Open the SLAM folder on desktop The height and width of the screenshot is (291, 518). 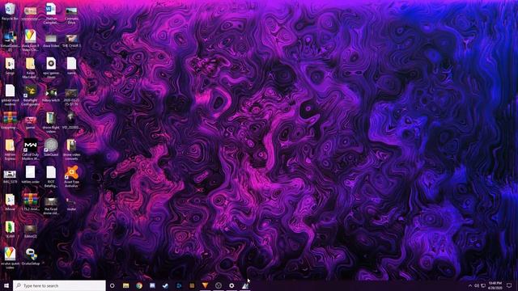point(10,230)
